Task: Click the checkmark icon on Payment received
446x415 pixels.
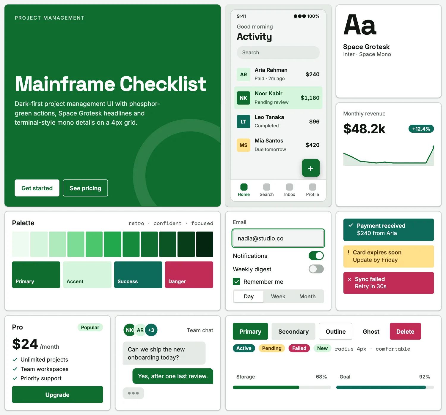Action: (351, 225)
